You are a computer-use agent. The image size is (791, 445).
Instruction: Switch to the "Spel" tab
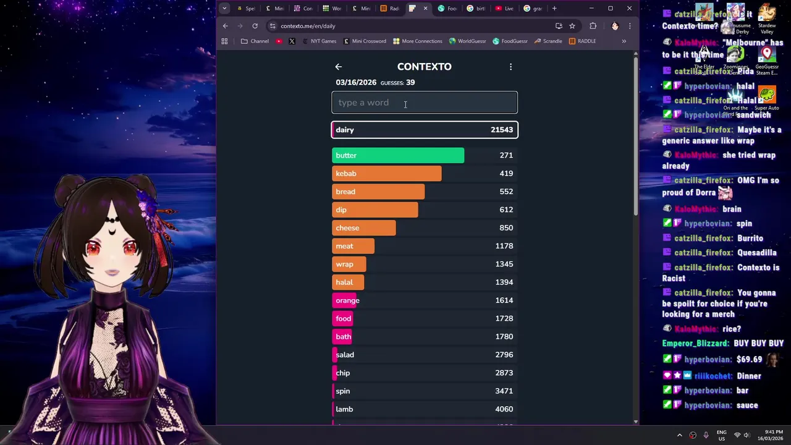pos(245,8)
